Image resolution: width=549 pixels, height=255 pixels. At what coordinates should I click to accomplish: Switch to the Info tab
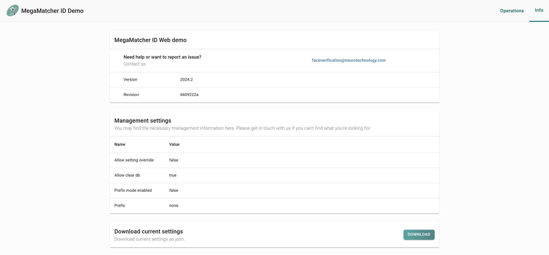(x=539, y=11)
